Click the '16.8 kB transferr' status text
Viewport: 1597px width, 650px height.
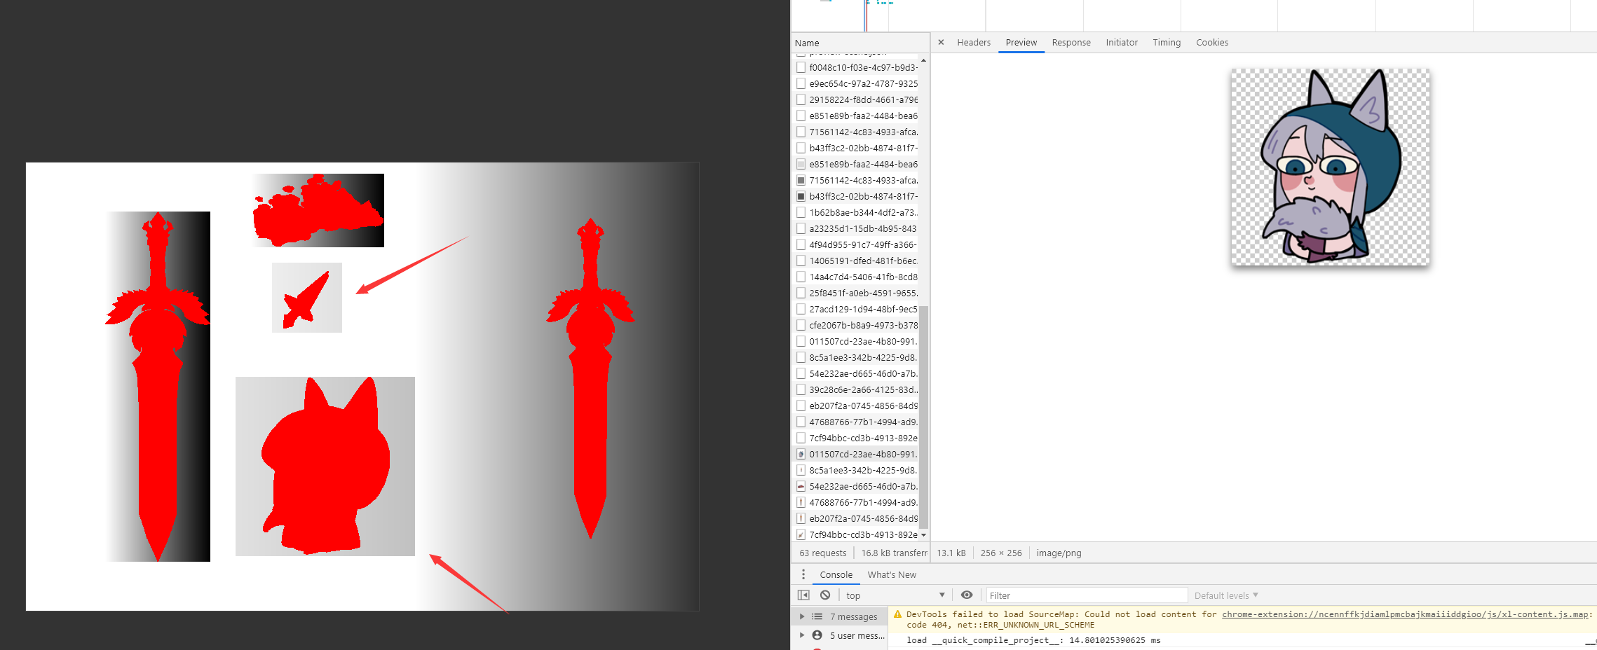tap(894, 553)
